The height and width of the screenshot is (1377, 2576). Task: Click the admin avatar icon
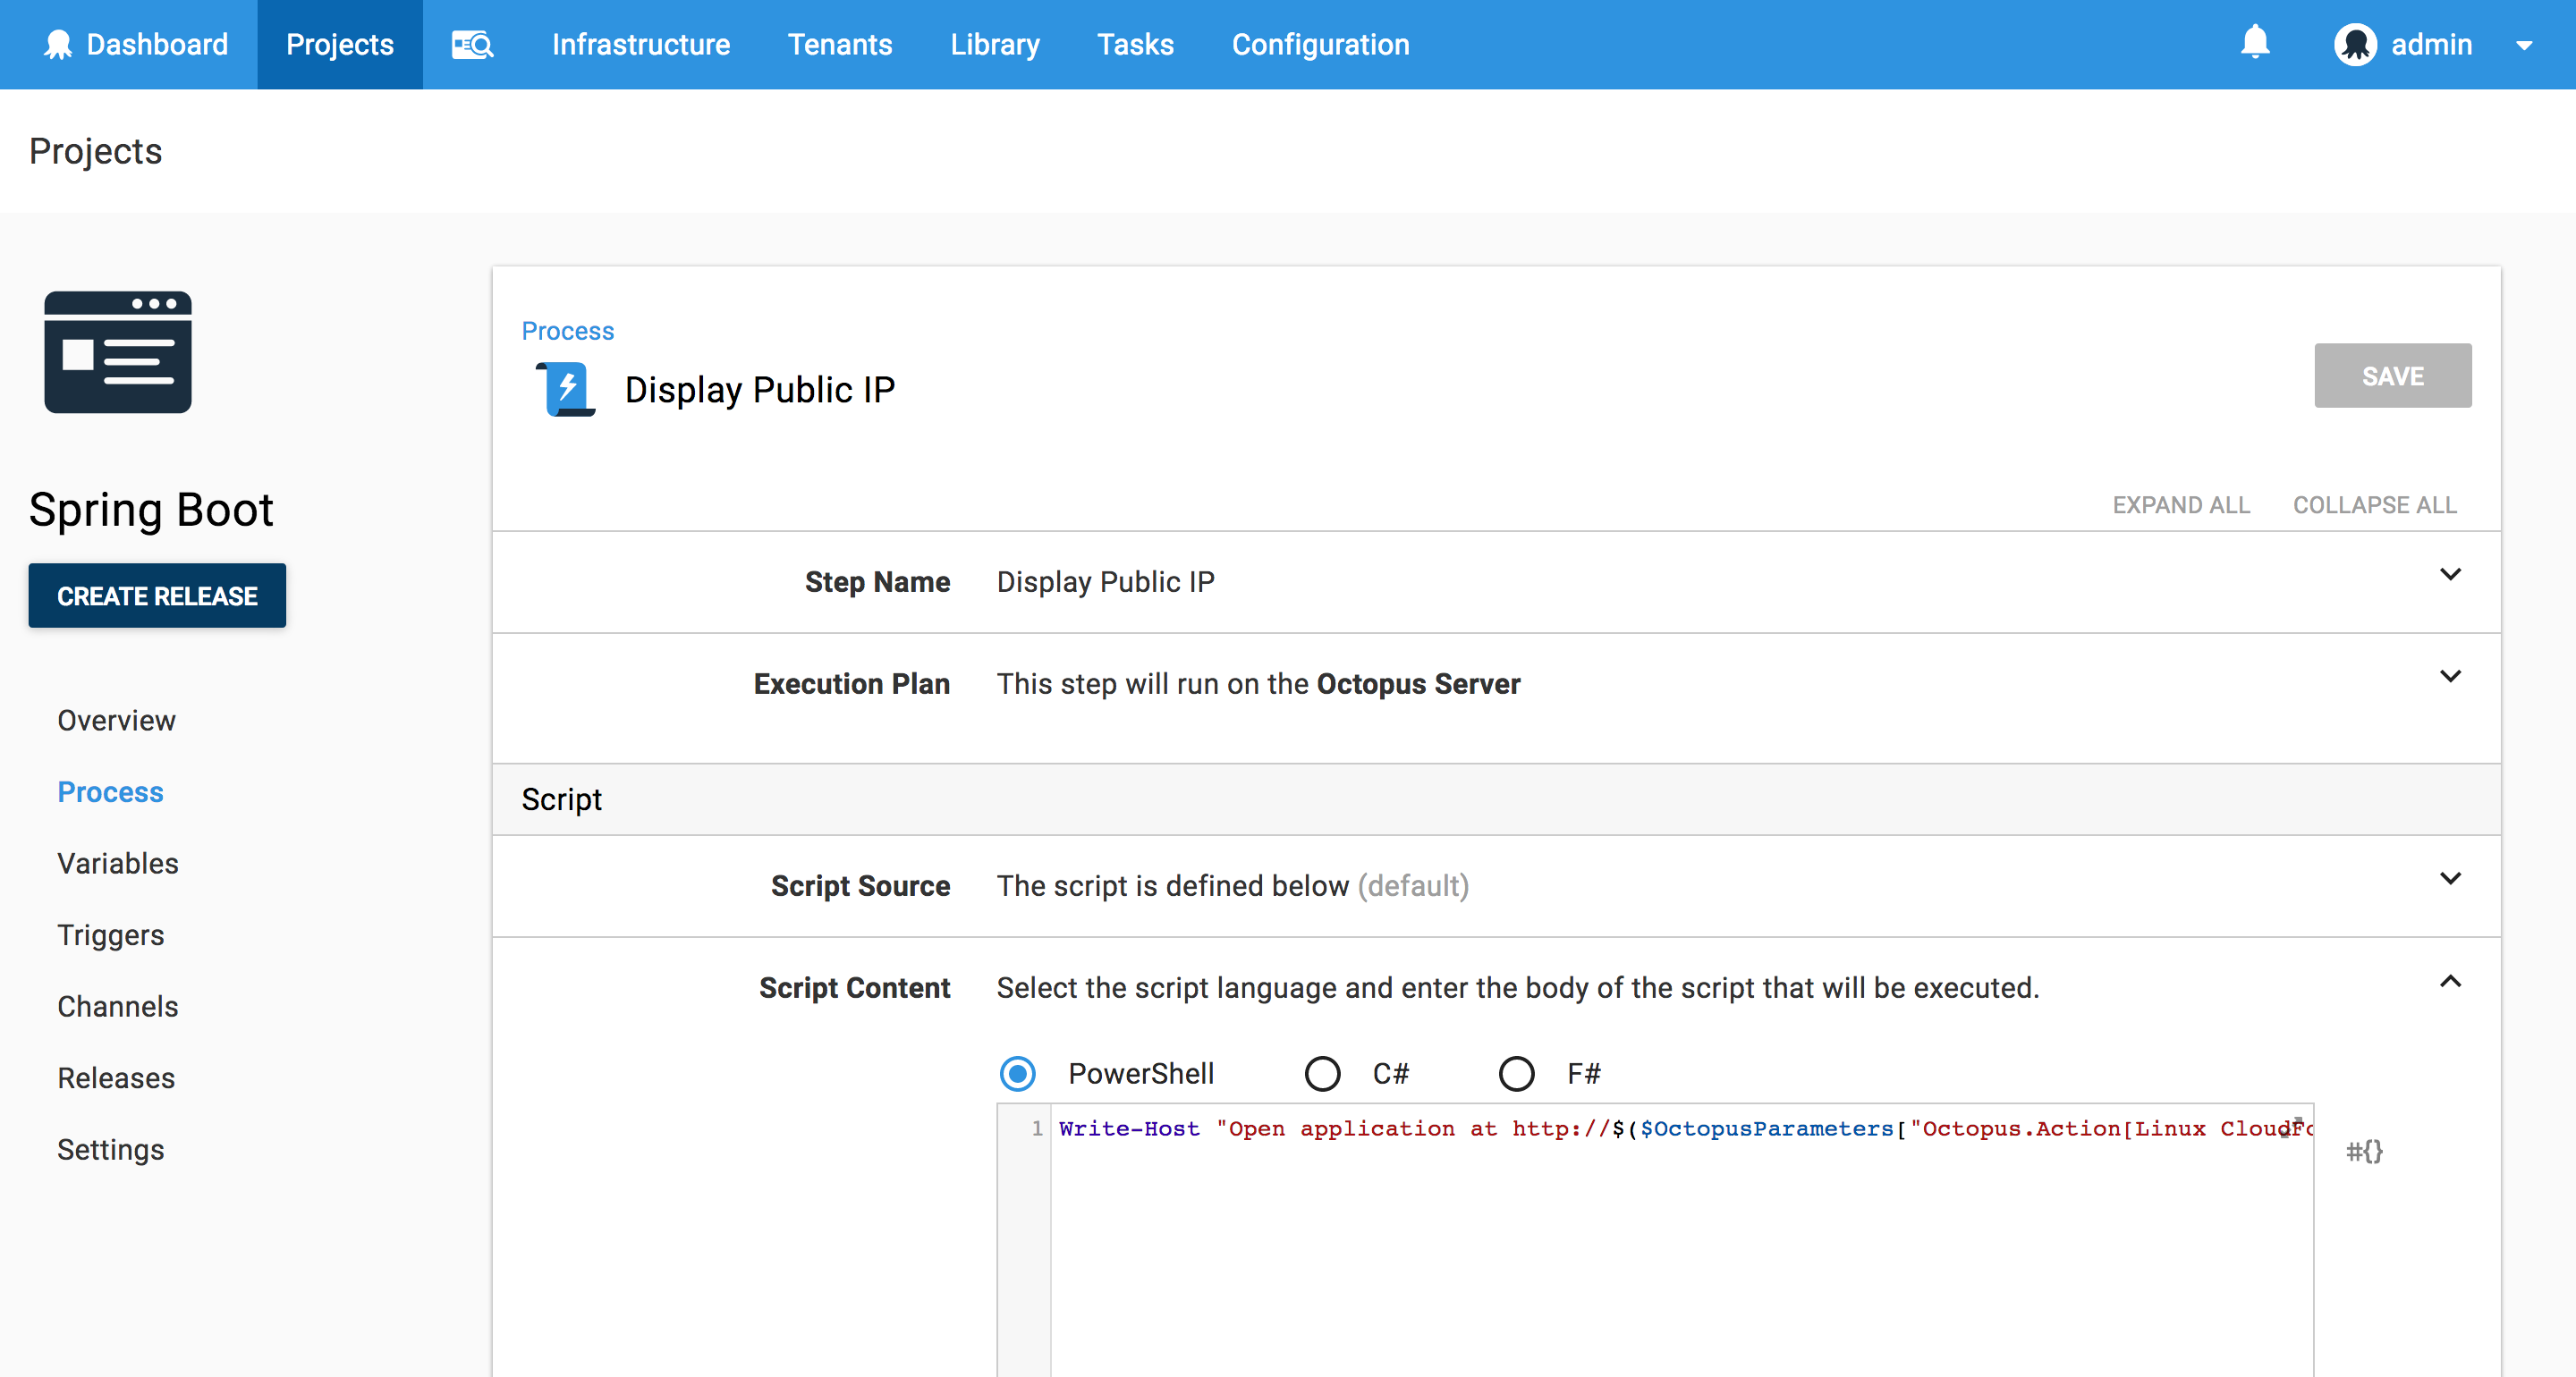2355,45
